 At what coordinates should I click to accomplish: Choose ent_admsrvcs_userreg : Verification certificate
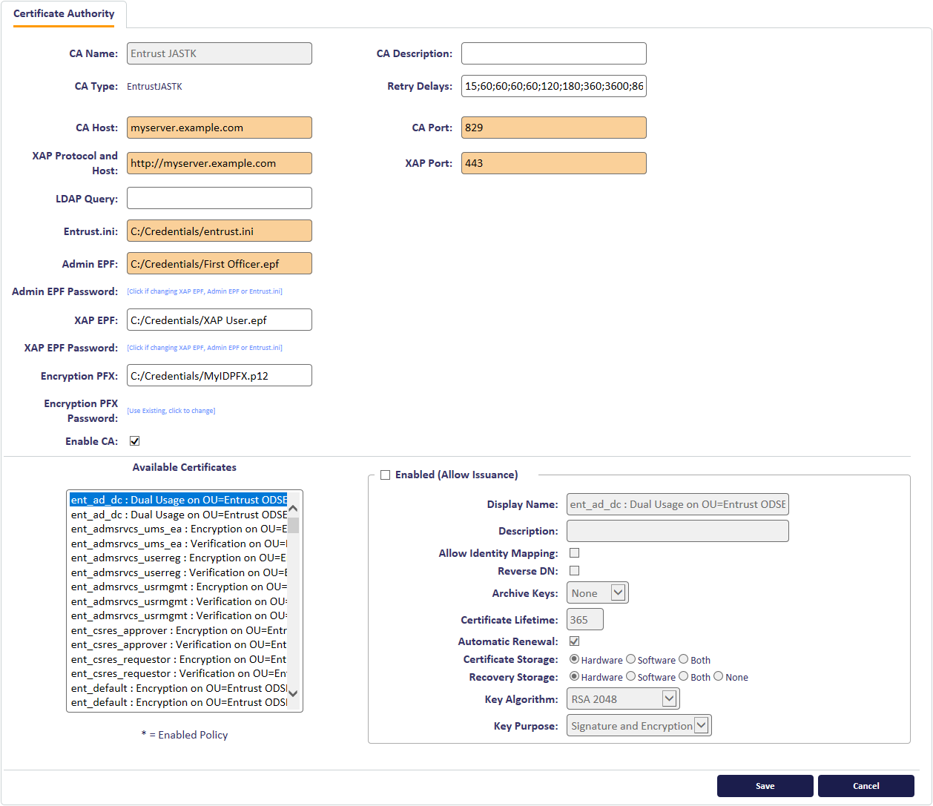(179, 572)
